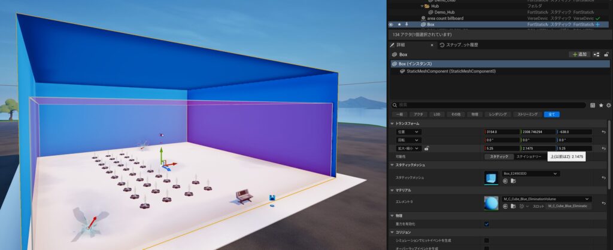Toggle visibility eye of Box in outliner
Viewport: 613px width, 250px height.
pos(391,24)
